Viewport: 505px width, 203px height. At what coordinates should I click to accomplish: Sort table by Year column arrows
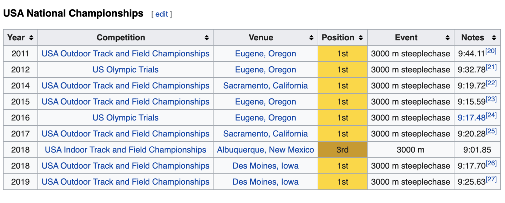tap(31, 38)
